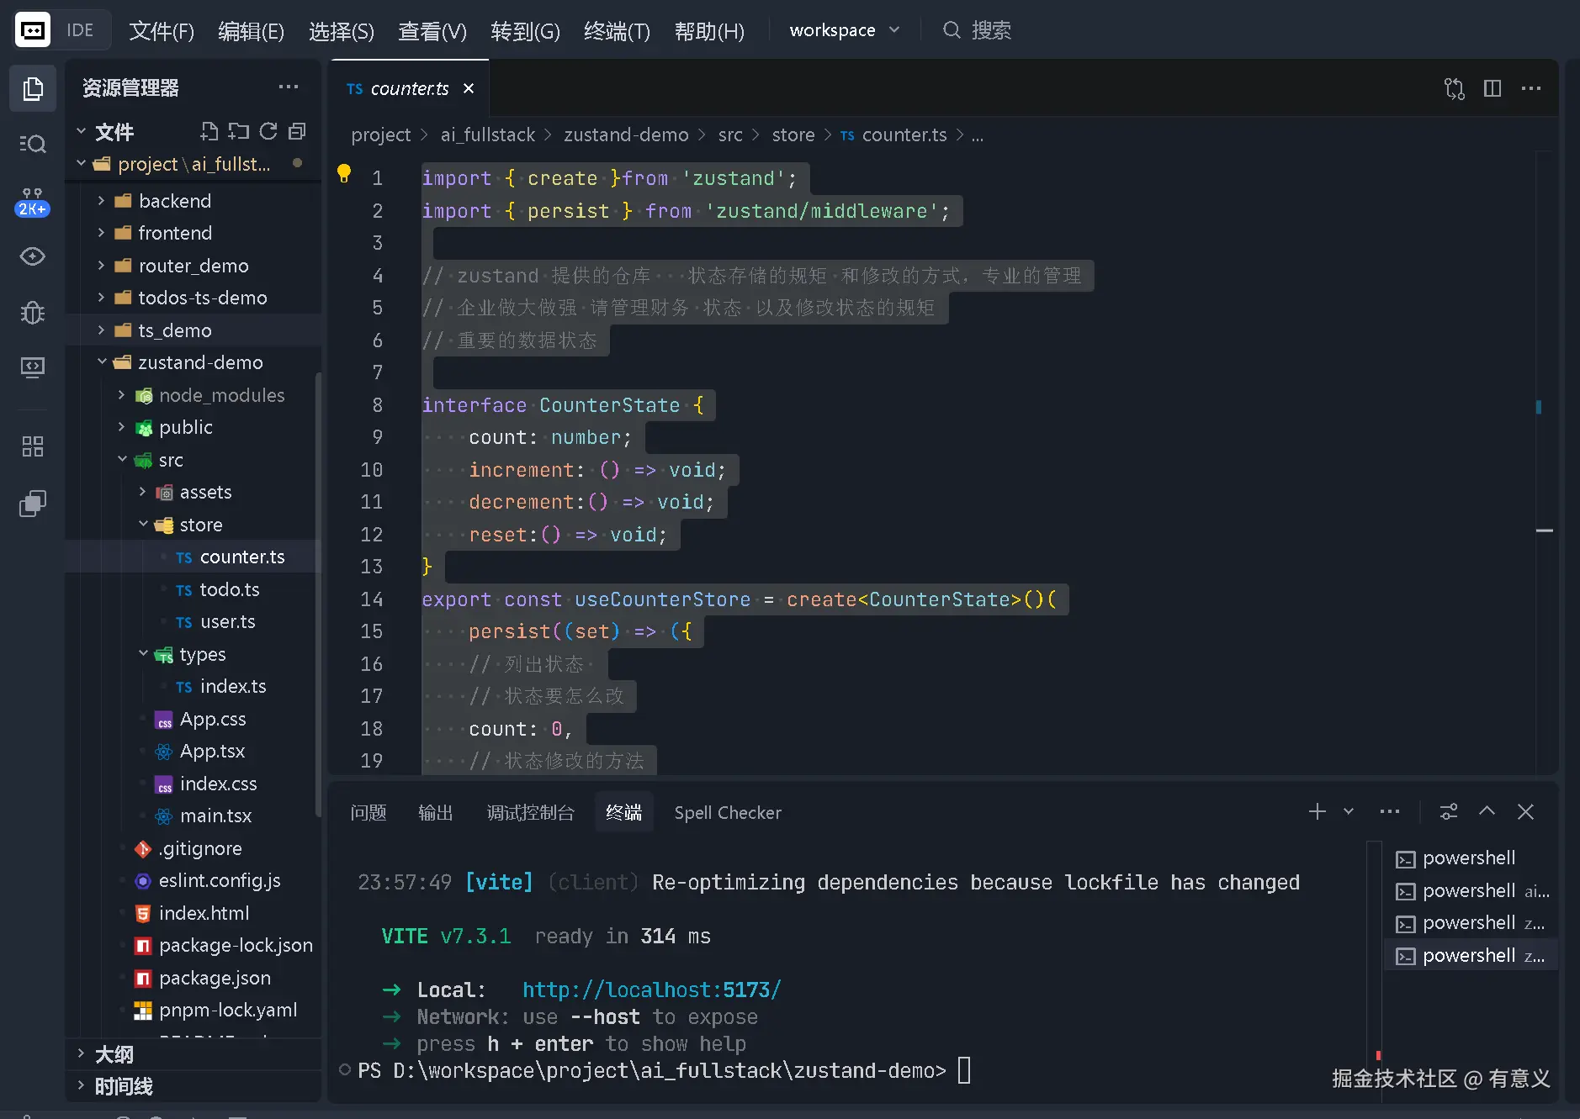Click the editor minimap scrollbar

tap(1544, 462)
